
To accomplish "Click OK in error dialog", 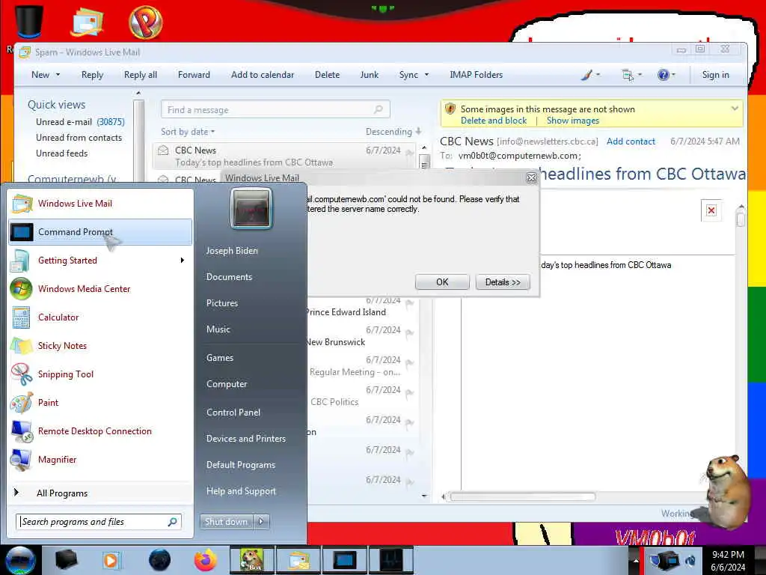I will pyautogui.click(x=442, y=282).
